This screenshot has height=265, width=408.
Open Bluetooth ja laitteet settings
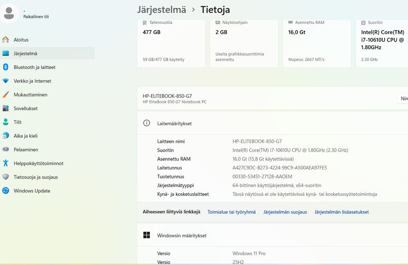34,67
